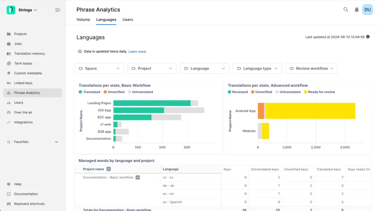The image size is (379, 211).
Task: Click the green IOS App translated bar
Action: point(138,110)
